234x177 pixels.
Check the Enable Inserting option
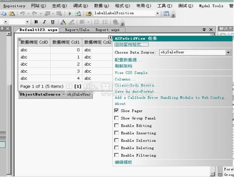pyautogui.click(x=116, y=133)
